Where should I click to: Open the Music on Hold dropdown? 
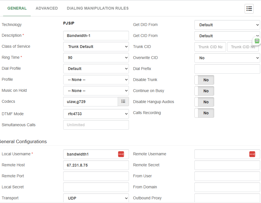(96, 91)
